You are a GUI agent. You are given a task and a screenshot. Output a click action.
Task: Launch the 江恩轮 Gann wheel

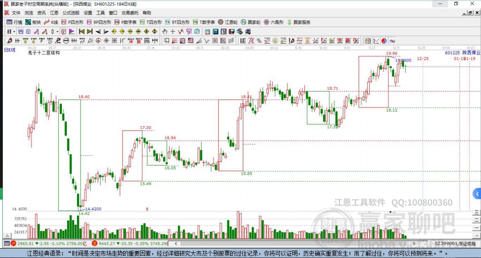pyautogui.click(x=228, y=22)
